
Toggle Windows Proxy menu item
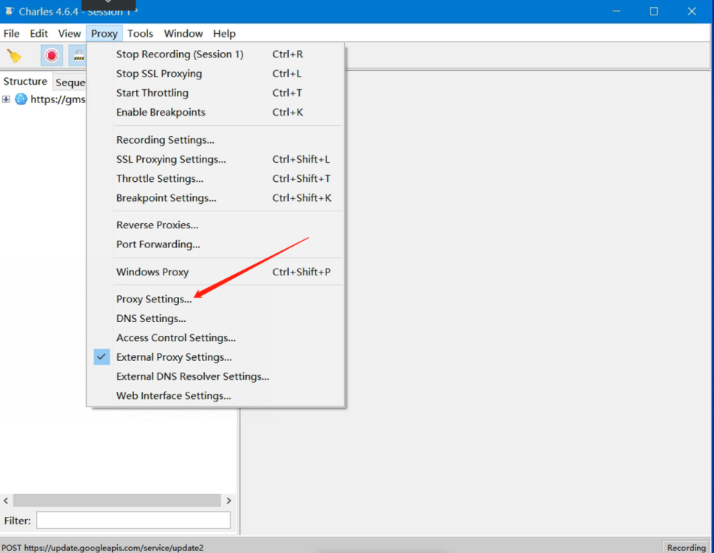pyautogui.click(x=215, y=272)
